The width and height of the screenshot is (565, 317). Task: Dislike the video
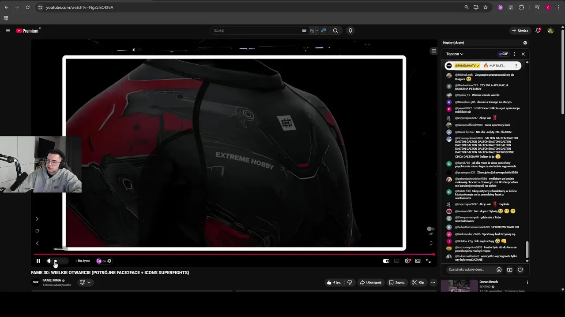[350, 282]
